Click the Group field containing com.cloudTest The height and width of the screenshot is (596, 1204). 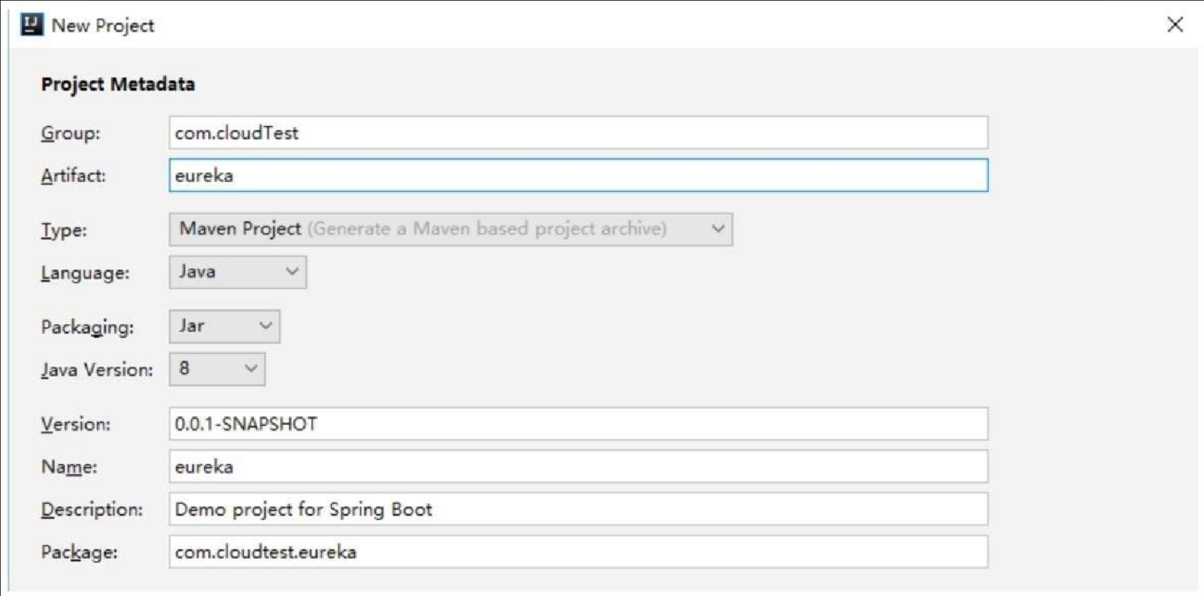point(578,133)
